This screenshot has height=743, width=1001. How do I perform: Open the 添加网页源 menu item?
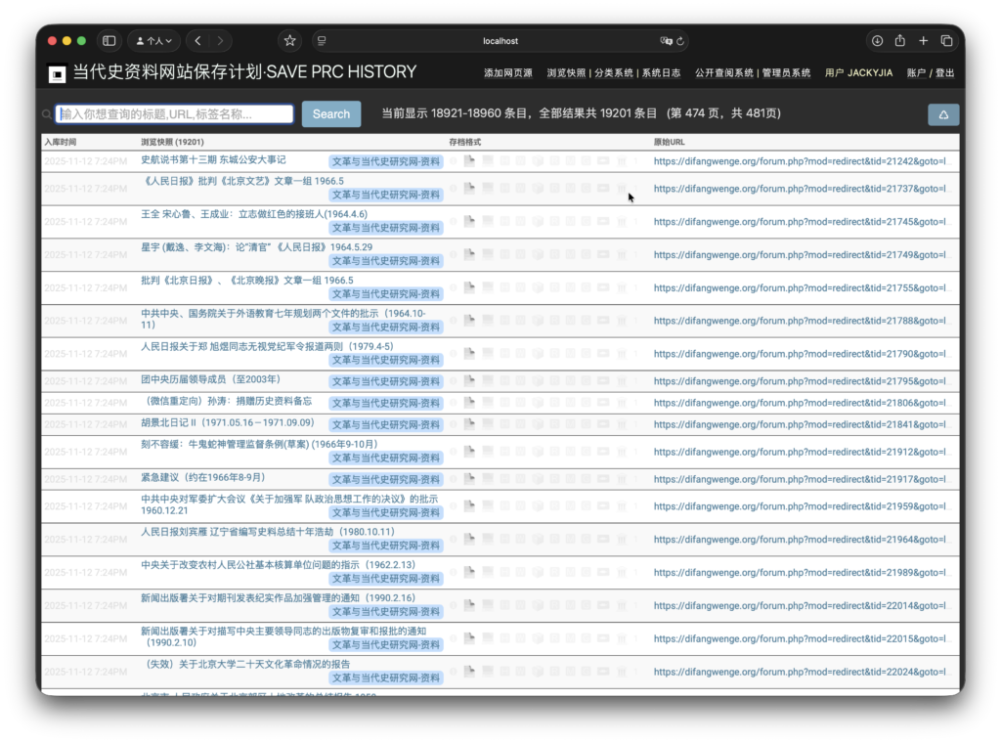pyautogui.click(x=508, y=73)
